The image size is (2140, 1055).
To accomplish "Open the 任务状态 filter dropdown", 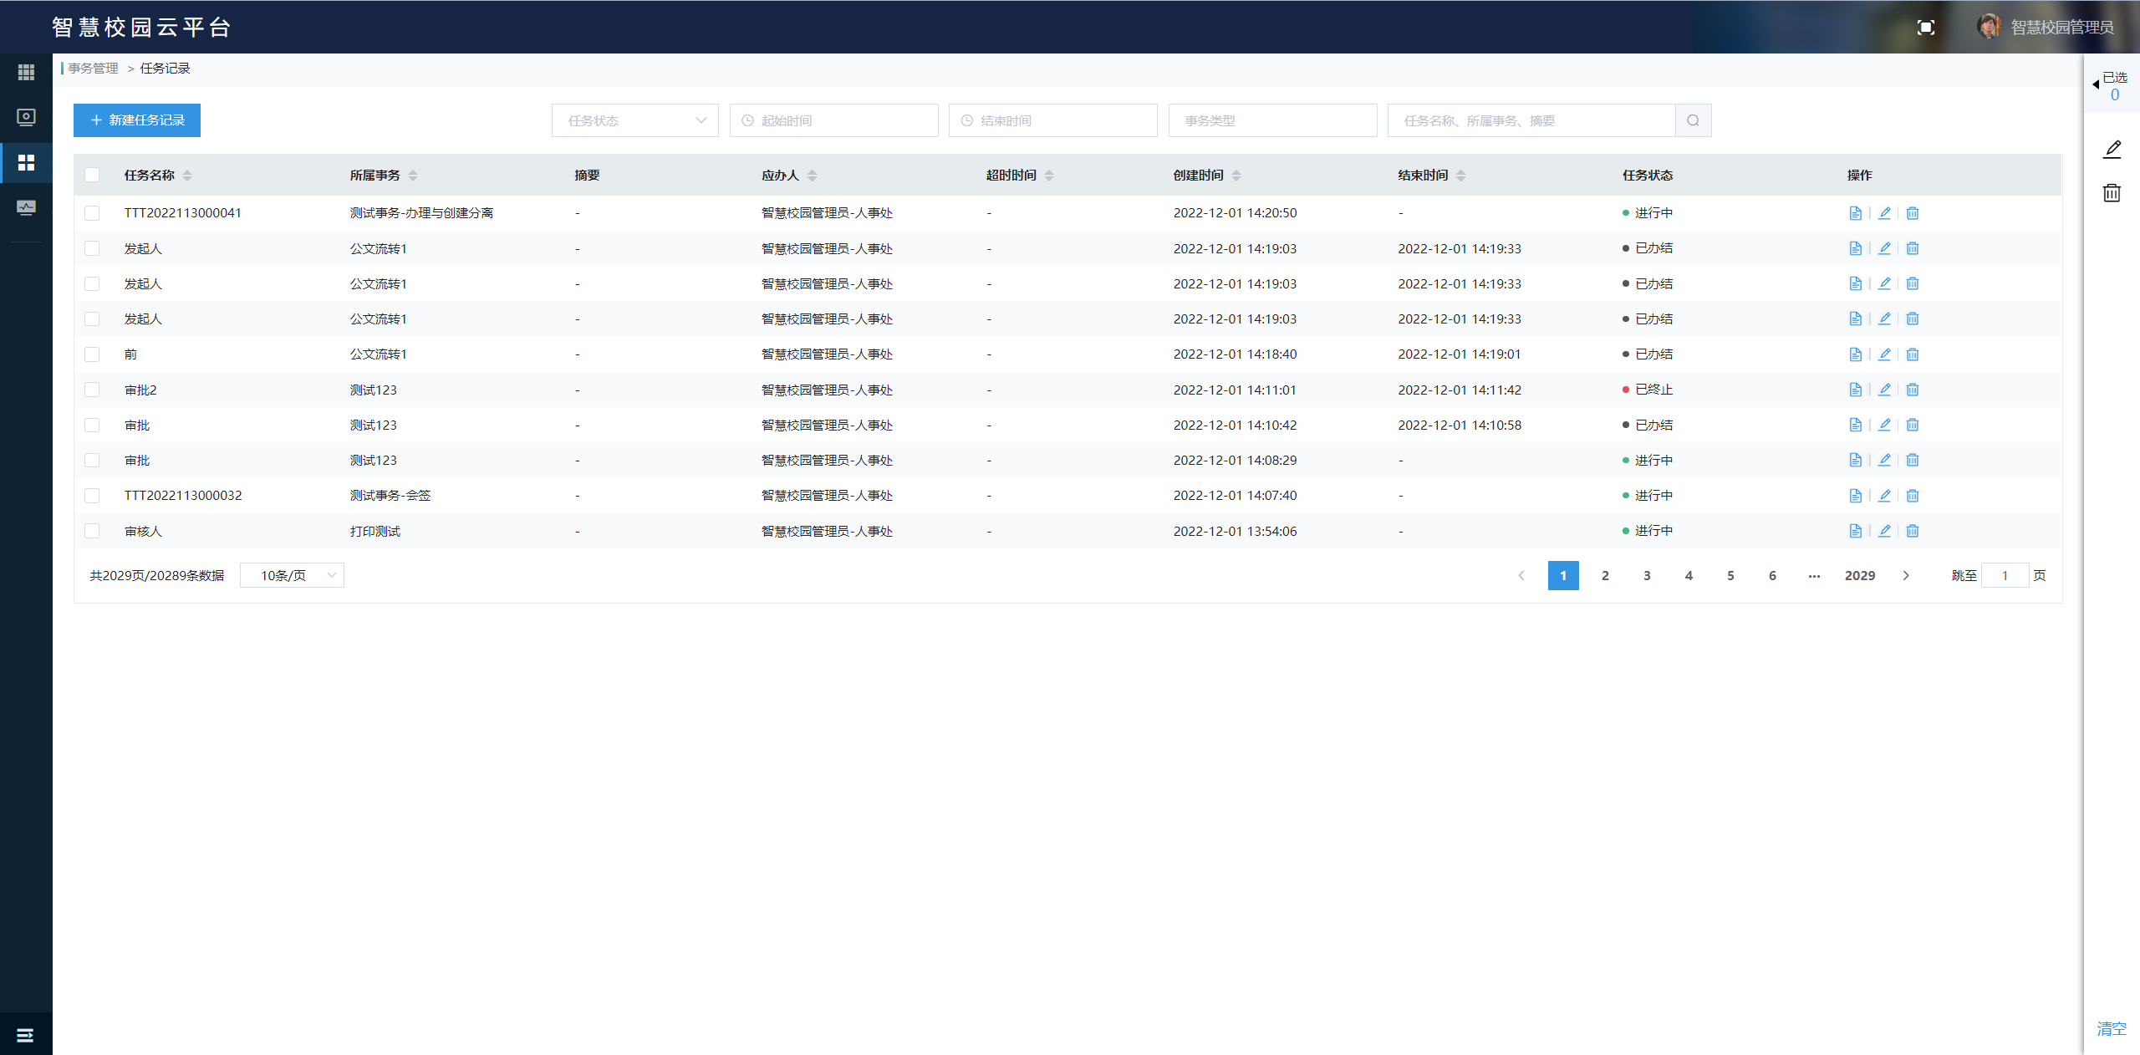I will coord(635,120).
